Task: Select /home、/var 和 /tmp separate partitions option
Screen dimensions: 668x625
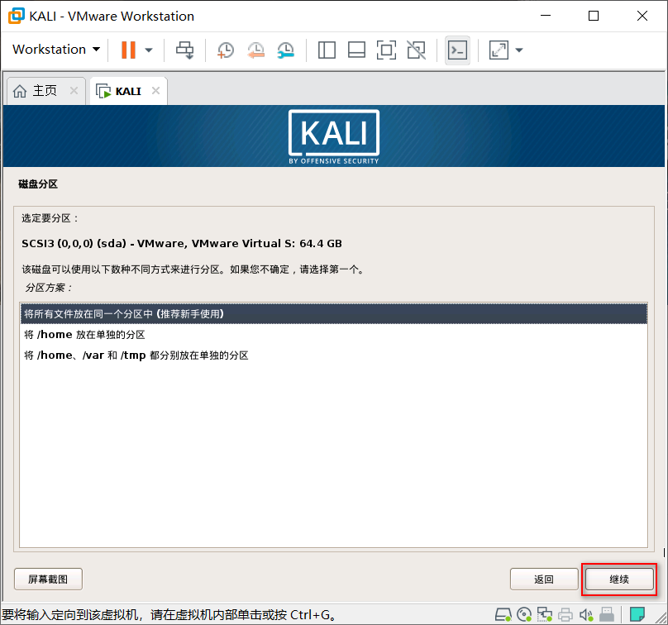Action: 333,355
